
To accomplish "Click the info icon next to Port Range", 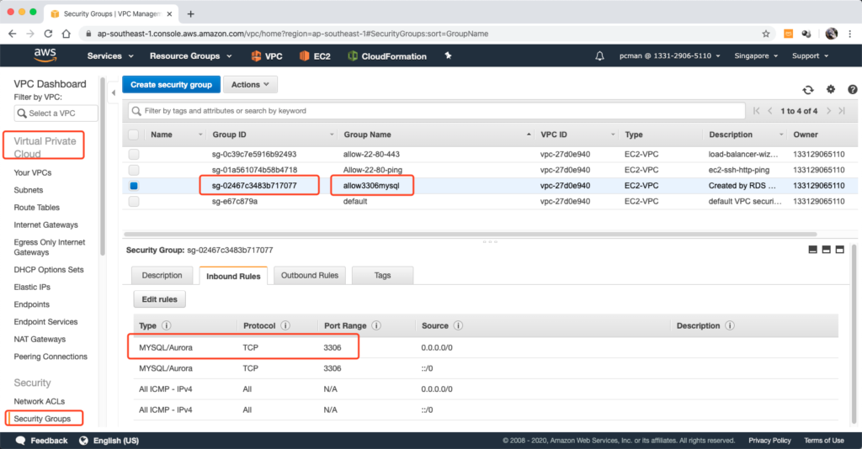I will pyautogui.click(x=376, y=326).
